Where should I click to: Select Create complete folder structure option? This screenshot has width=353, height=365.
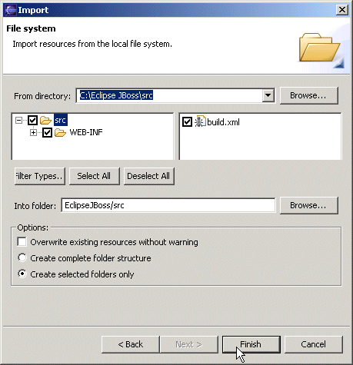pyautogui.click(x=22, y=257)
